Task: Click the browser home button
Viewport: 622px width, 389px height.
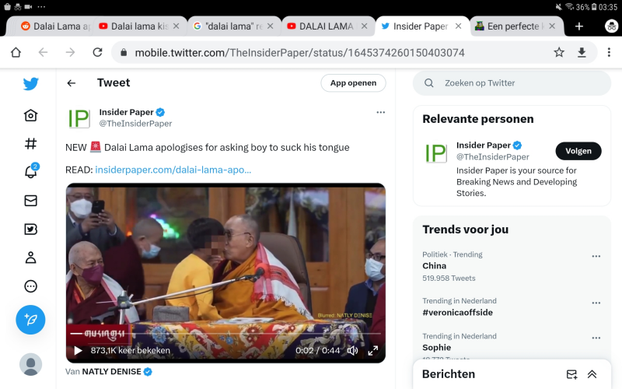Action: click(x=16, y=52)
